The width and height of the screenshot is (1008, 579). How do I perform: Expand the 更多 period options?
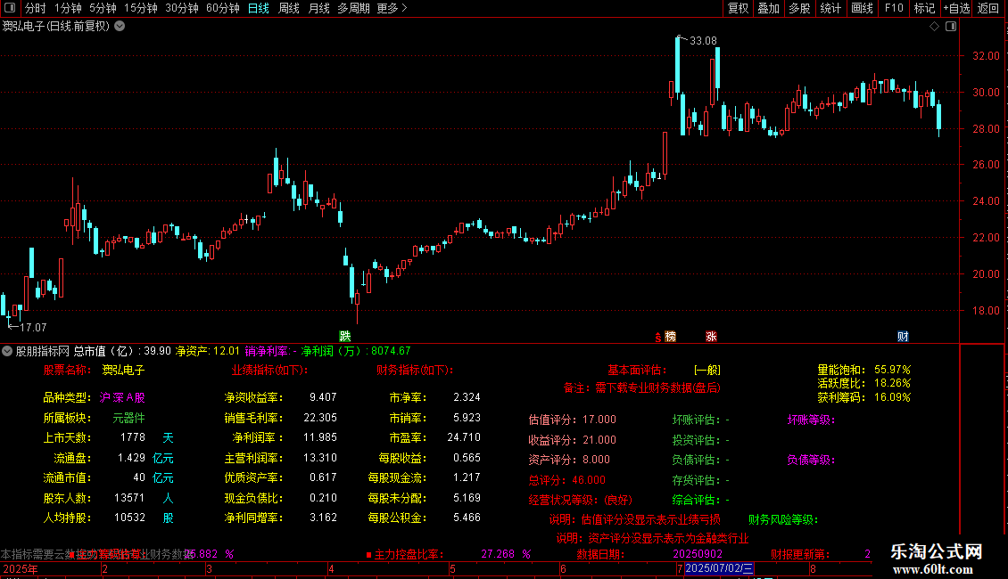pos(392,8)
